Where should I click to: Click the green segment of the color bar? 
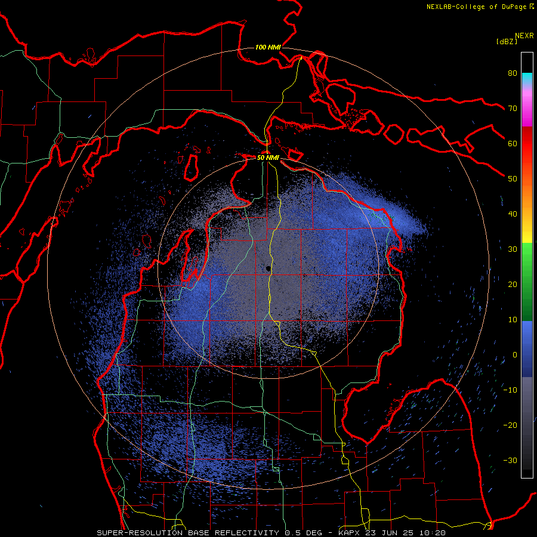click(x=527, y=282)
